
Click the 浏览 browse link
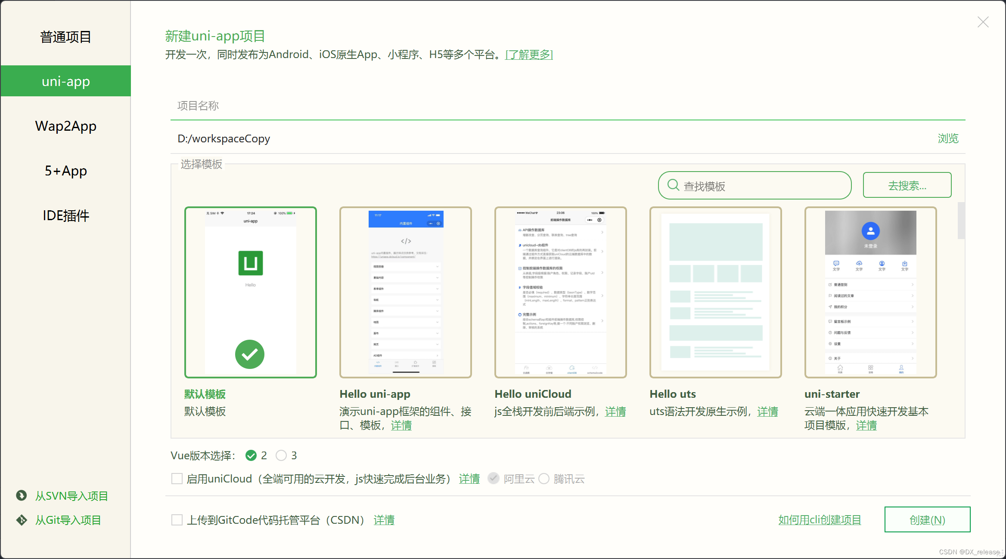(948, 138)
